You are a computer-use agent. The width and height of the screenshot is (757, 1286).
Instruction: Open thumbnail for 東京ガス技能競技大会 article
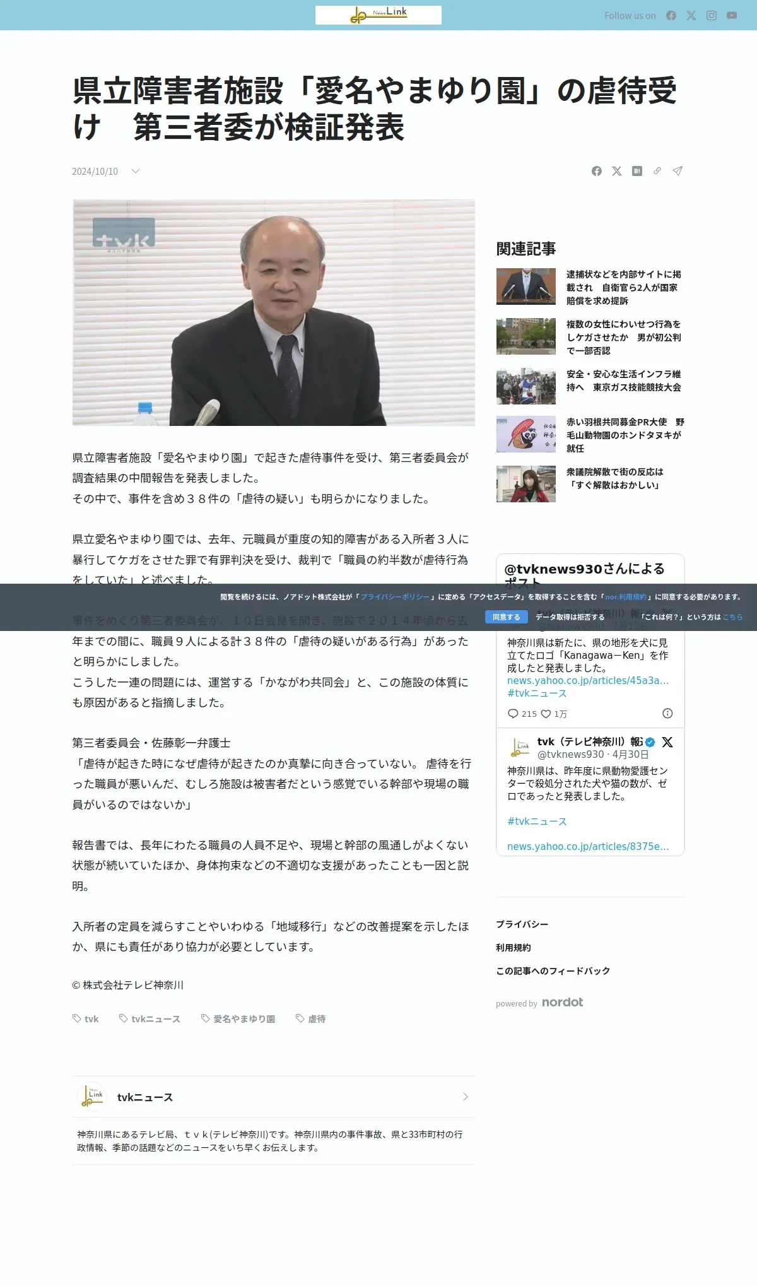click(x=526, y=386)
